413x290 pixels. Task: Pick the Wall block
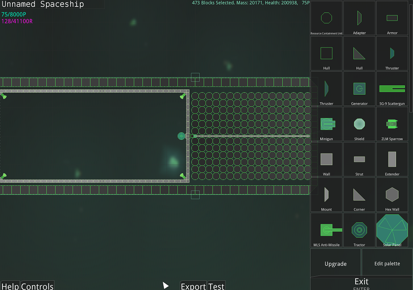point(326,159)
